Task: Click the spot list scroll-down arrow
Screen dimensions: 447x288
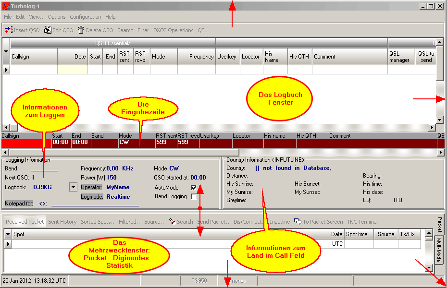Action: [429, 267]
